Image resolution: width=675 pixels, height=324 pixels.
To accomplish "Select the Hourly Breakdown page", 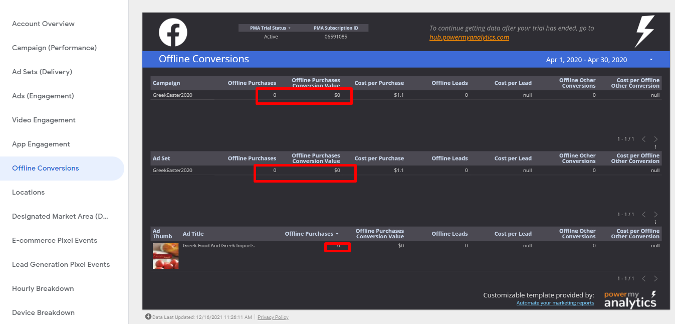I will pos(43,288).
